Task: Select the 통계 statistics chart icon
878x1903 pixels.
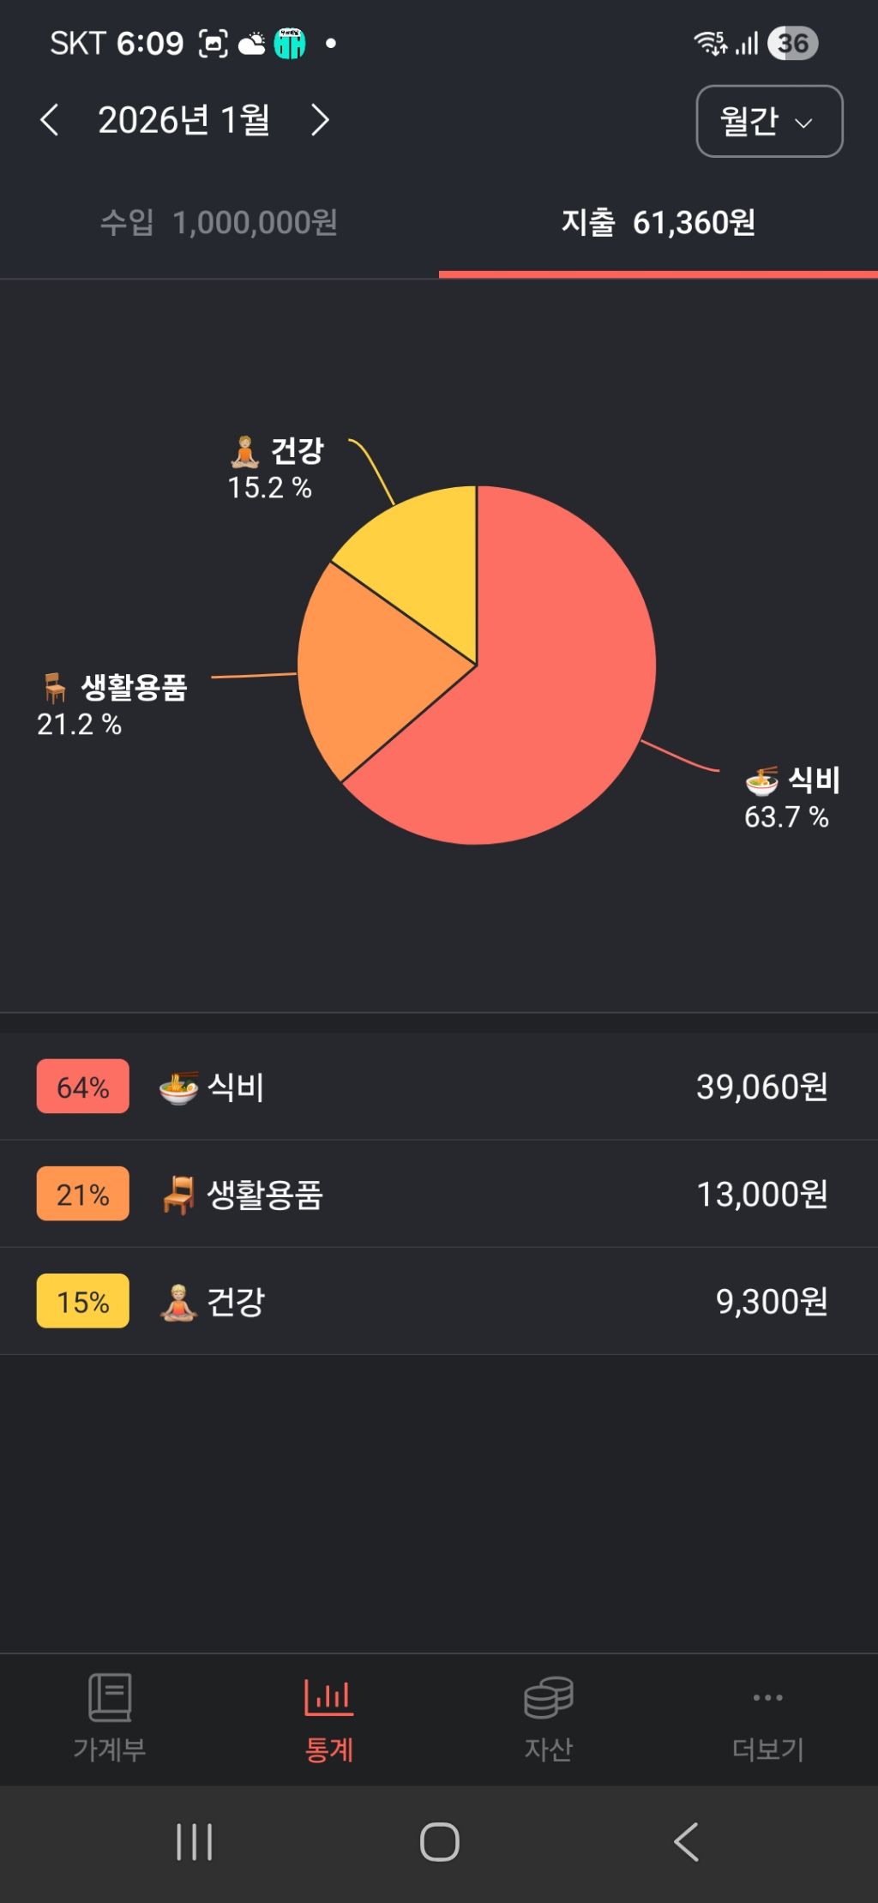Action: pos(328,1697)
